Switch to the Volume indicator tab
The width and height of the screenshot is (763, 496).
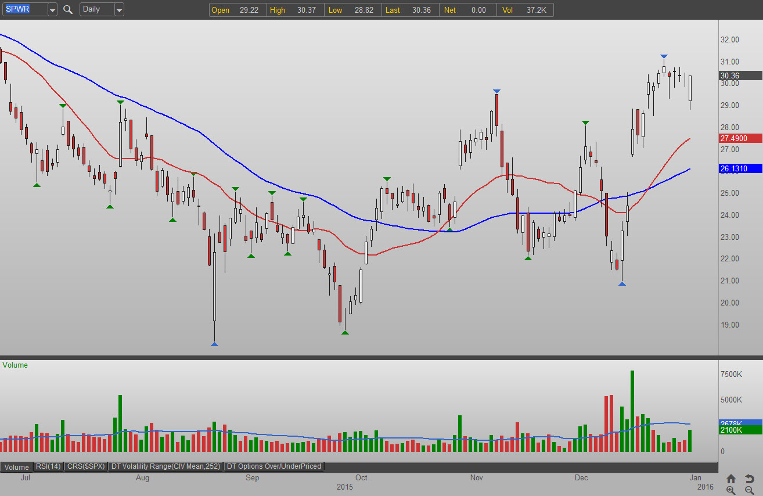coord(17,466)
